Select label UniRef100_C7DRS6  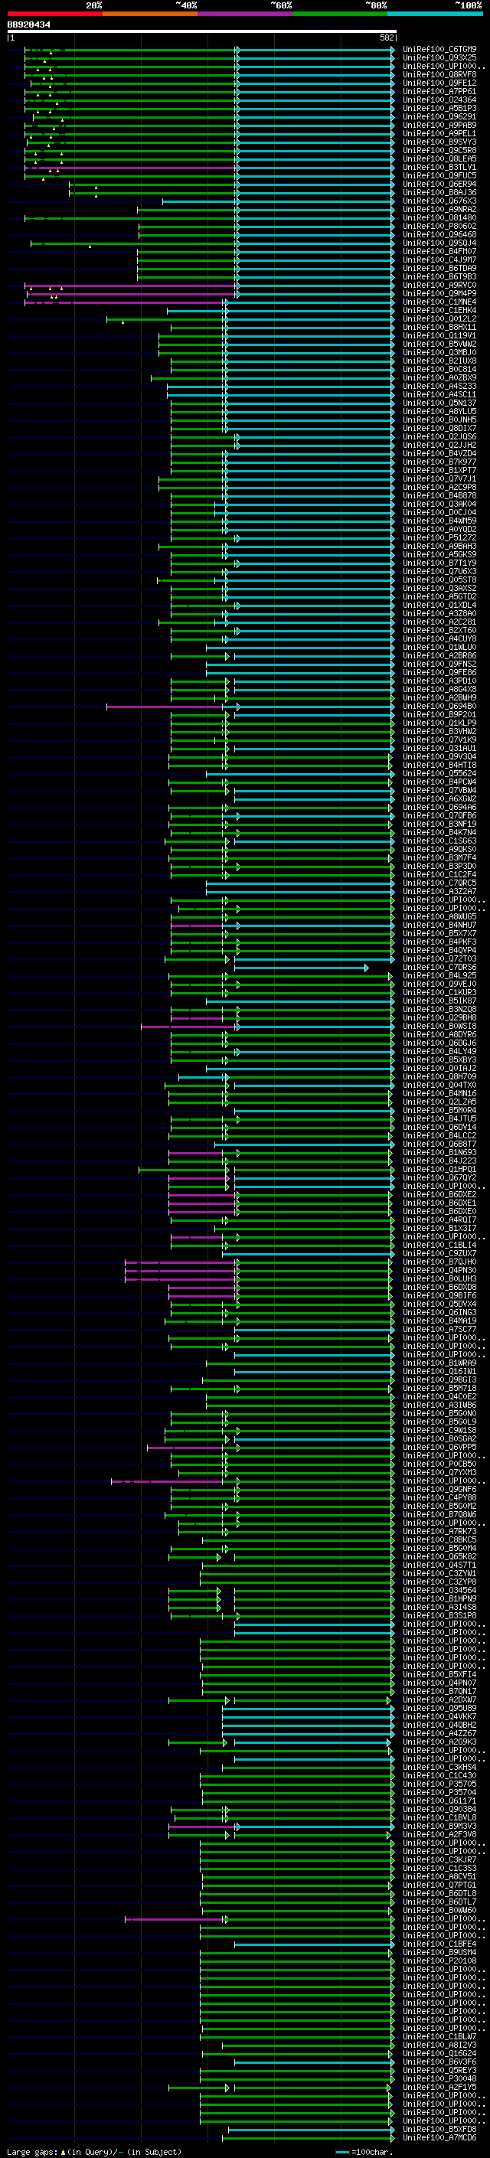coord(439,968)
